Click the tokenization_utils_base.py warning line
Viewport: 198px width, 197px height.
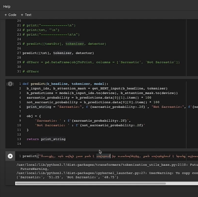(x=107, y=165)
